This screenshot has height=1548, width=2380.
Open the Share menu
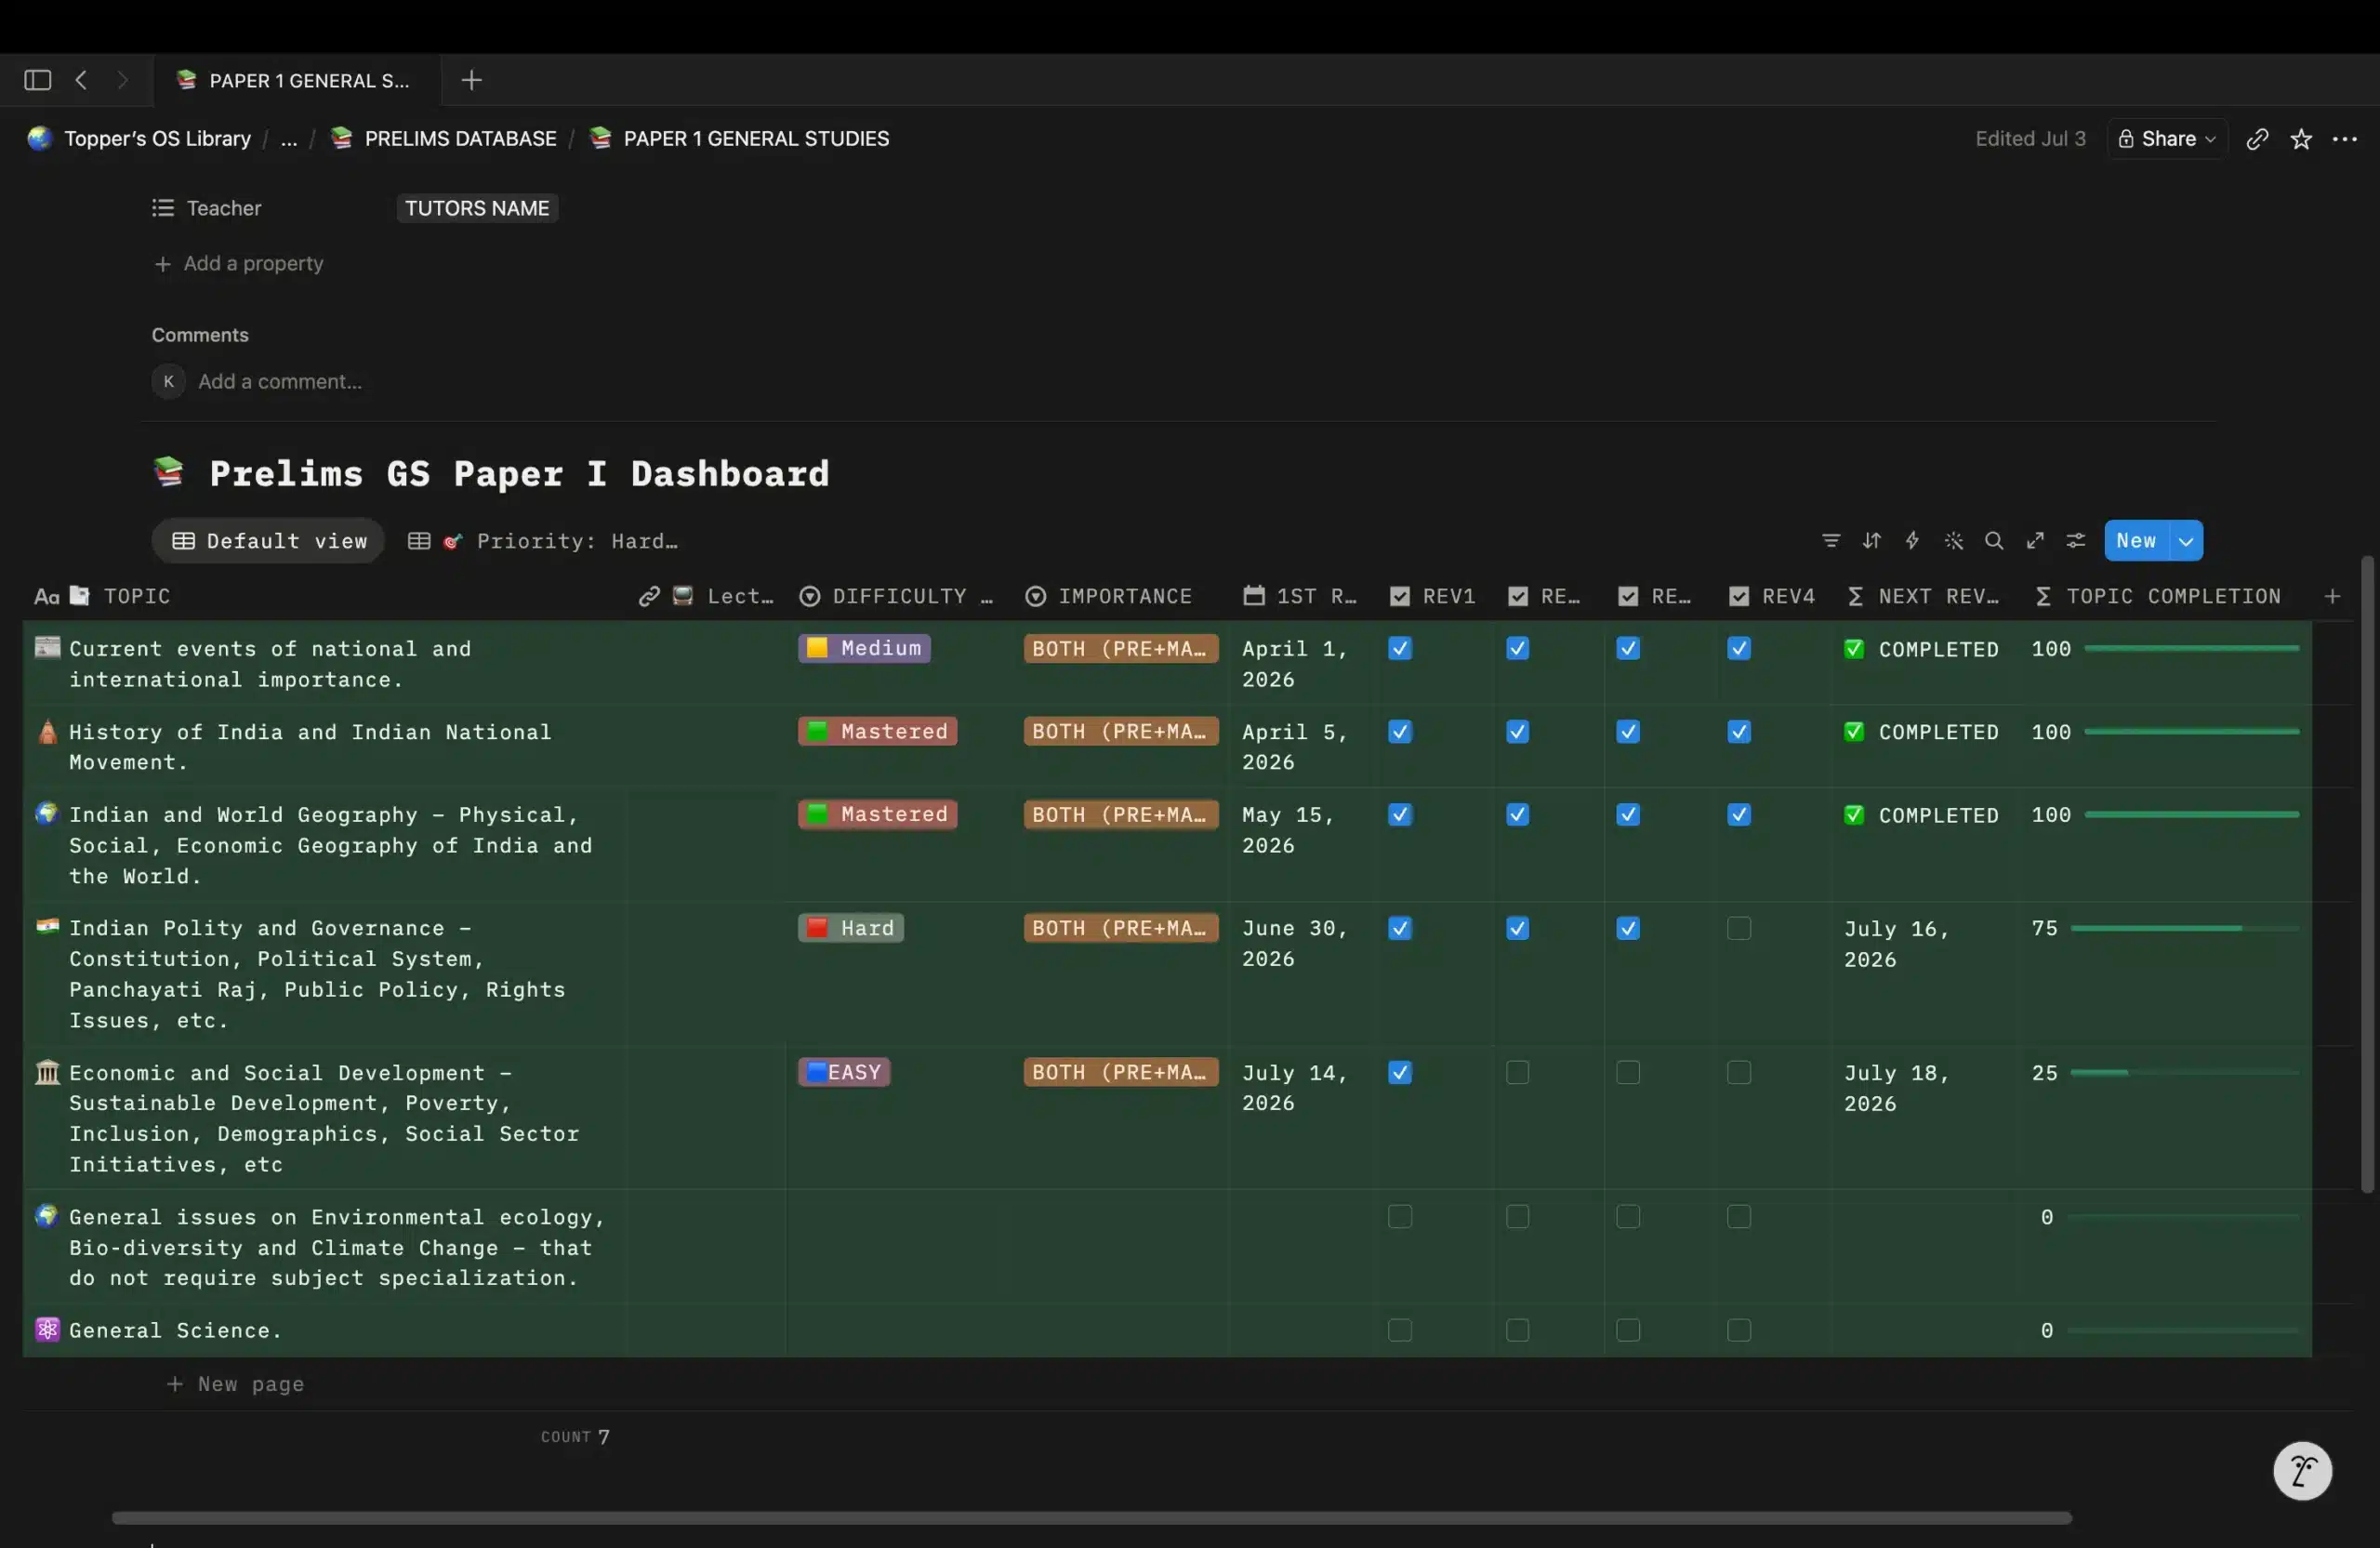pos(2167,139)
